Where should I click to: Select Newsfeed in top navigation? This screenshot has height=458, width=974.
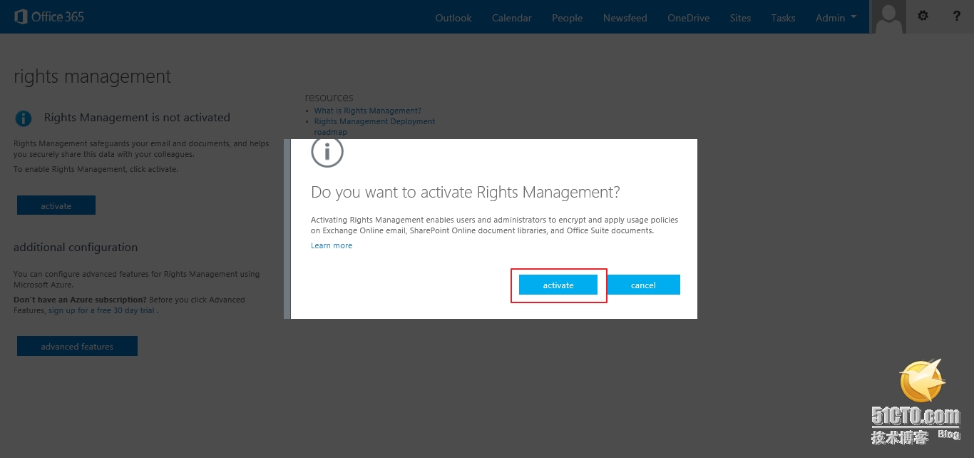[625, 18]
